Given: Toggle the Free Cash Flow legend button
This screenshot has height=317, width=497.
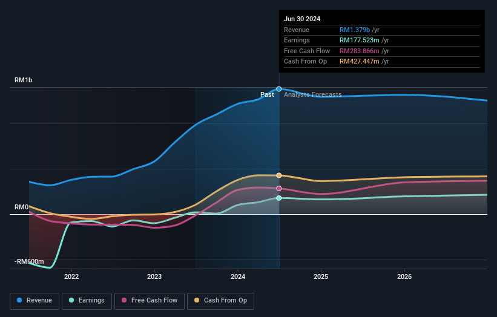Looking at the screenshot, I should tap(150, 301).
